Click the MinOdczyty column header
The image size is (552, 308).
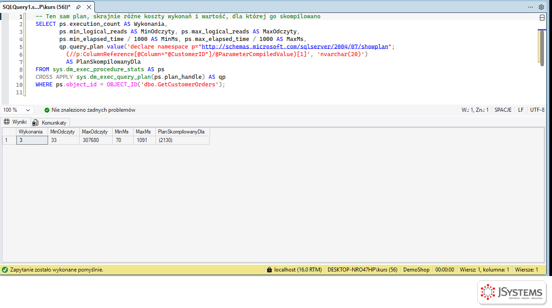[64, 132]
